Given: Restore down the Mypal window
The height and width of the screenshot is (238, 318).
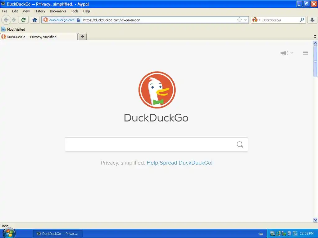Looking at the screenshot, I should tap(307, 4).
